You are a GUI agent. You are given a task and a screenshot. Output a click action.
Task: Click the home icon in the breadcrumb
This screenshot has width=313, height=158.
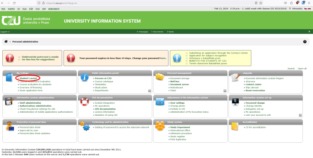[6, 41]
